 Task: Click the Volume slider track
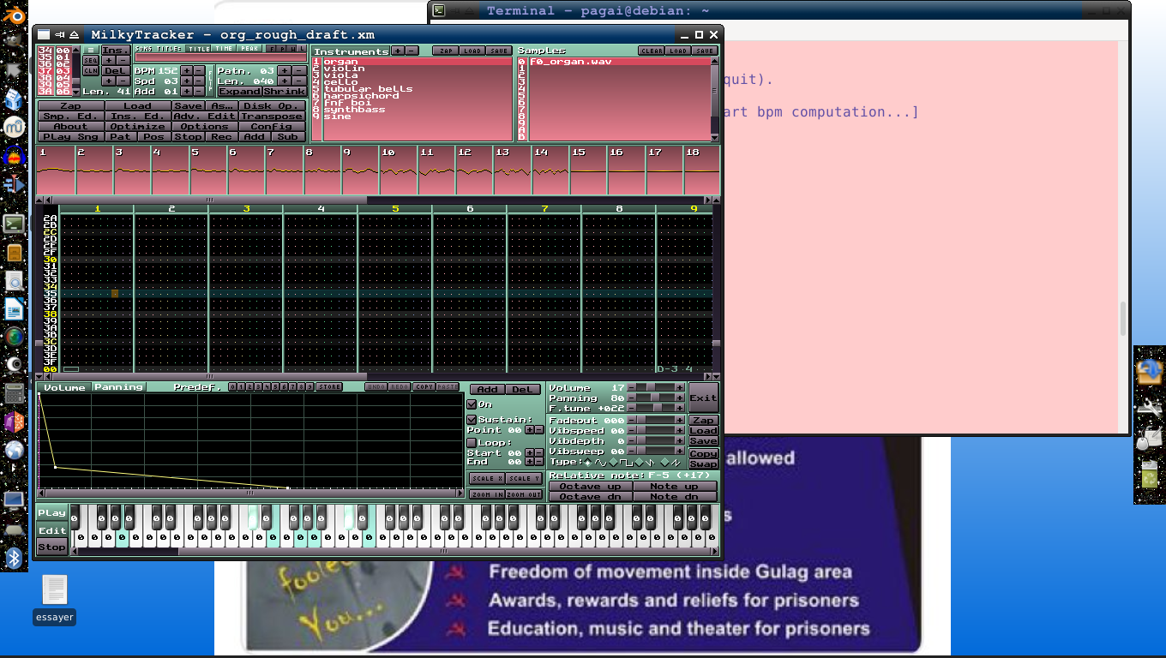657,388
